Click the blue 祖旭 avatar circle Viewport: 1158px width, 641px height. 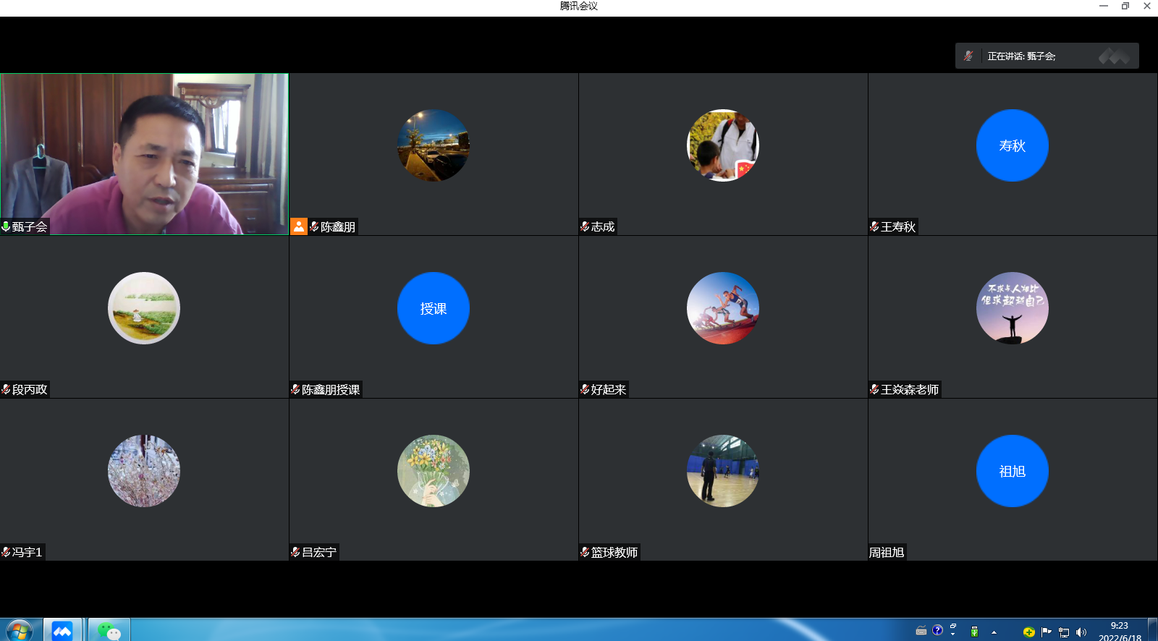[x=1013, y=471]
